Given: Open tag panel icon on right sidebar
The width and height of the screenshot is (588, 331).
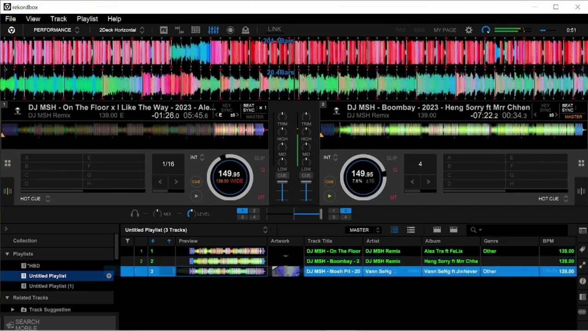Looking at the screenshot, I should point(582,250).
